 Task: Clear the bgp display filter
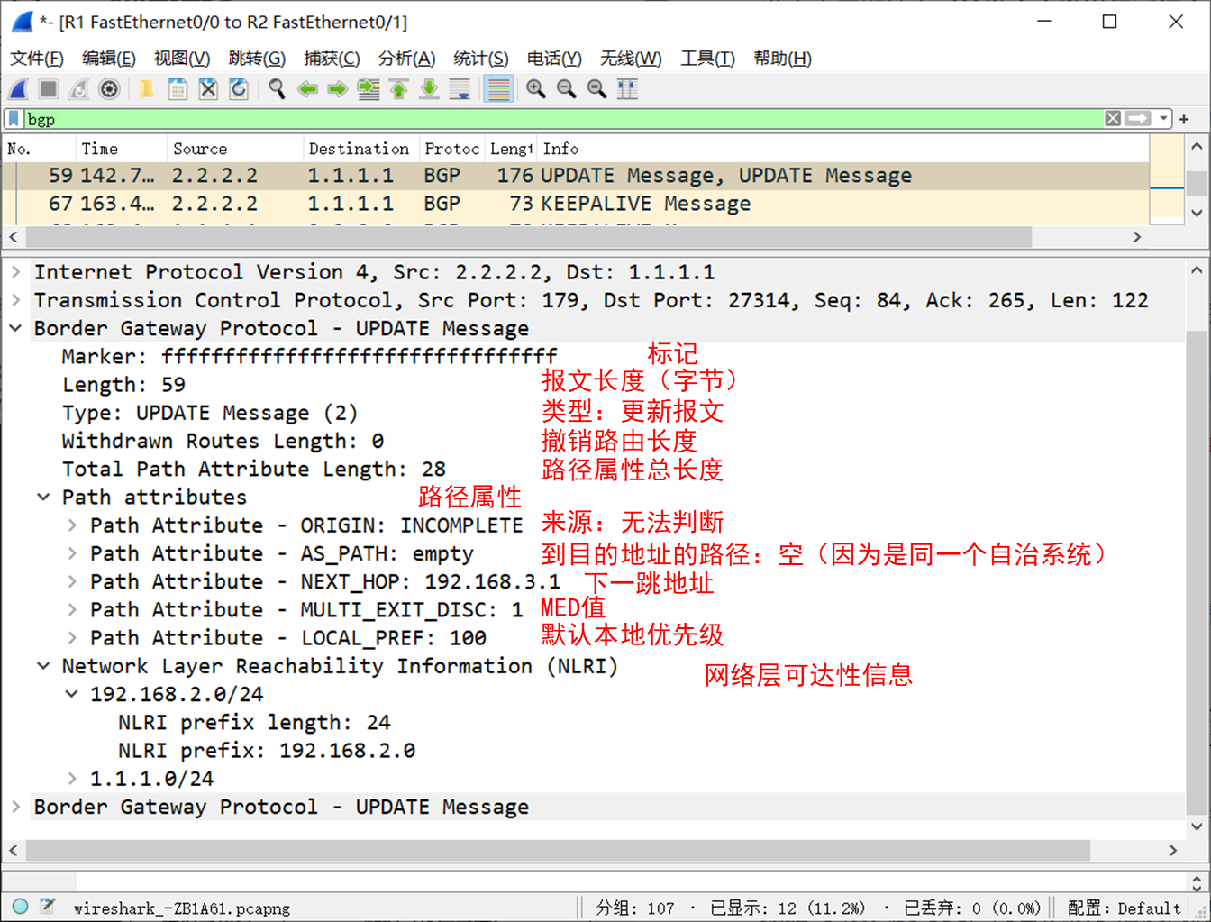point(1114,119)
